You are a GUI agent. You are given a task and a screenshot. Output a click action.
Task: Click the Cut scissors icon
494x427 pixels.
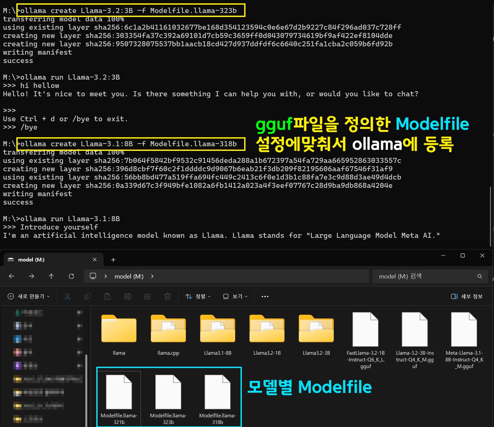coord(68,296)
